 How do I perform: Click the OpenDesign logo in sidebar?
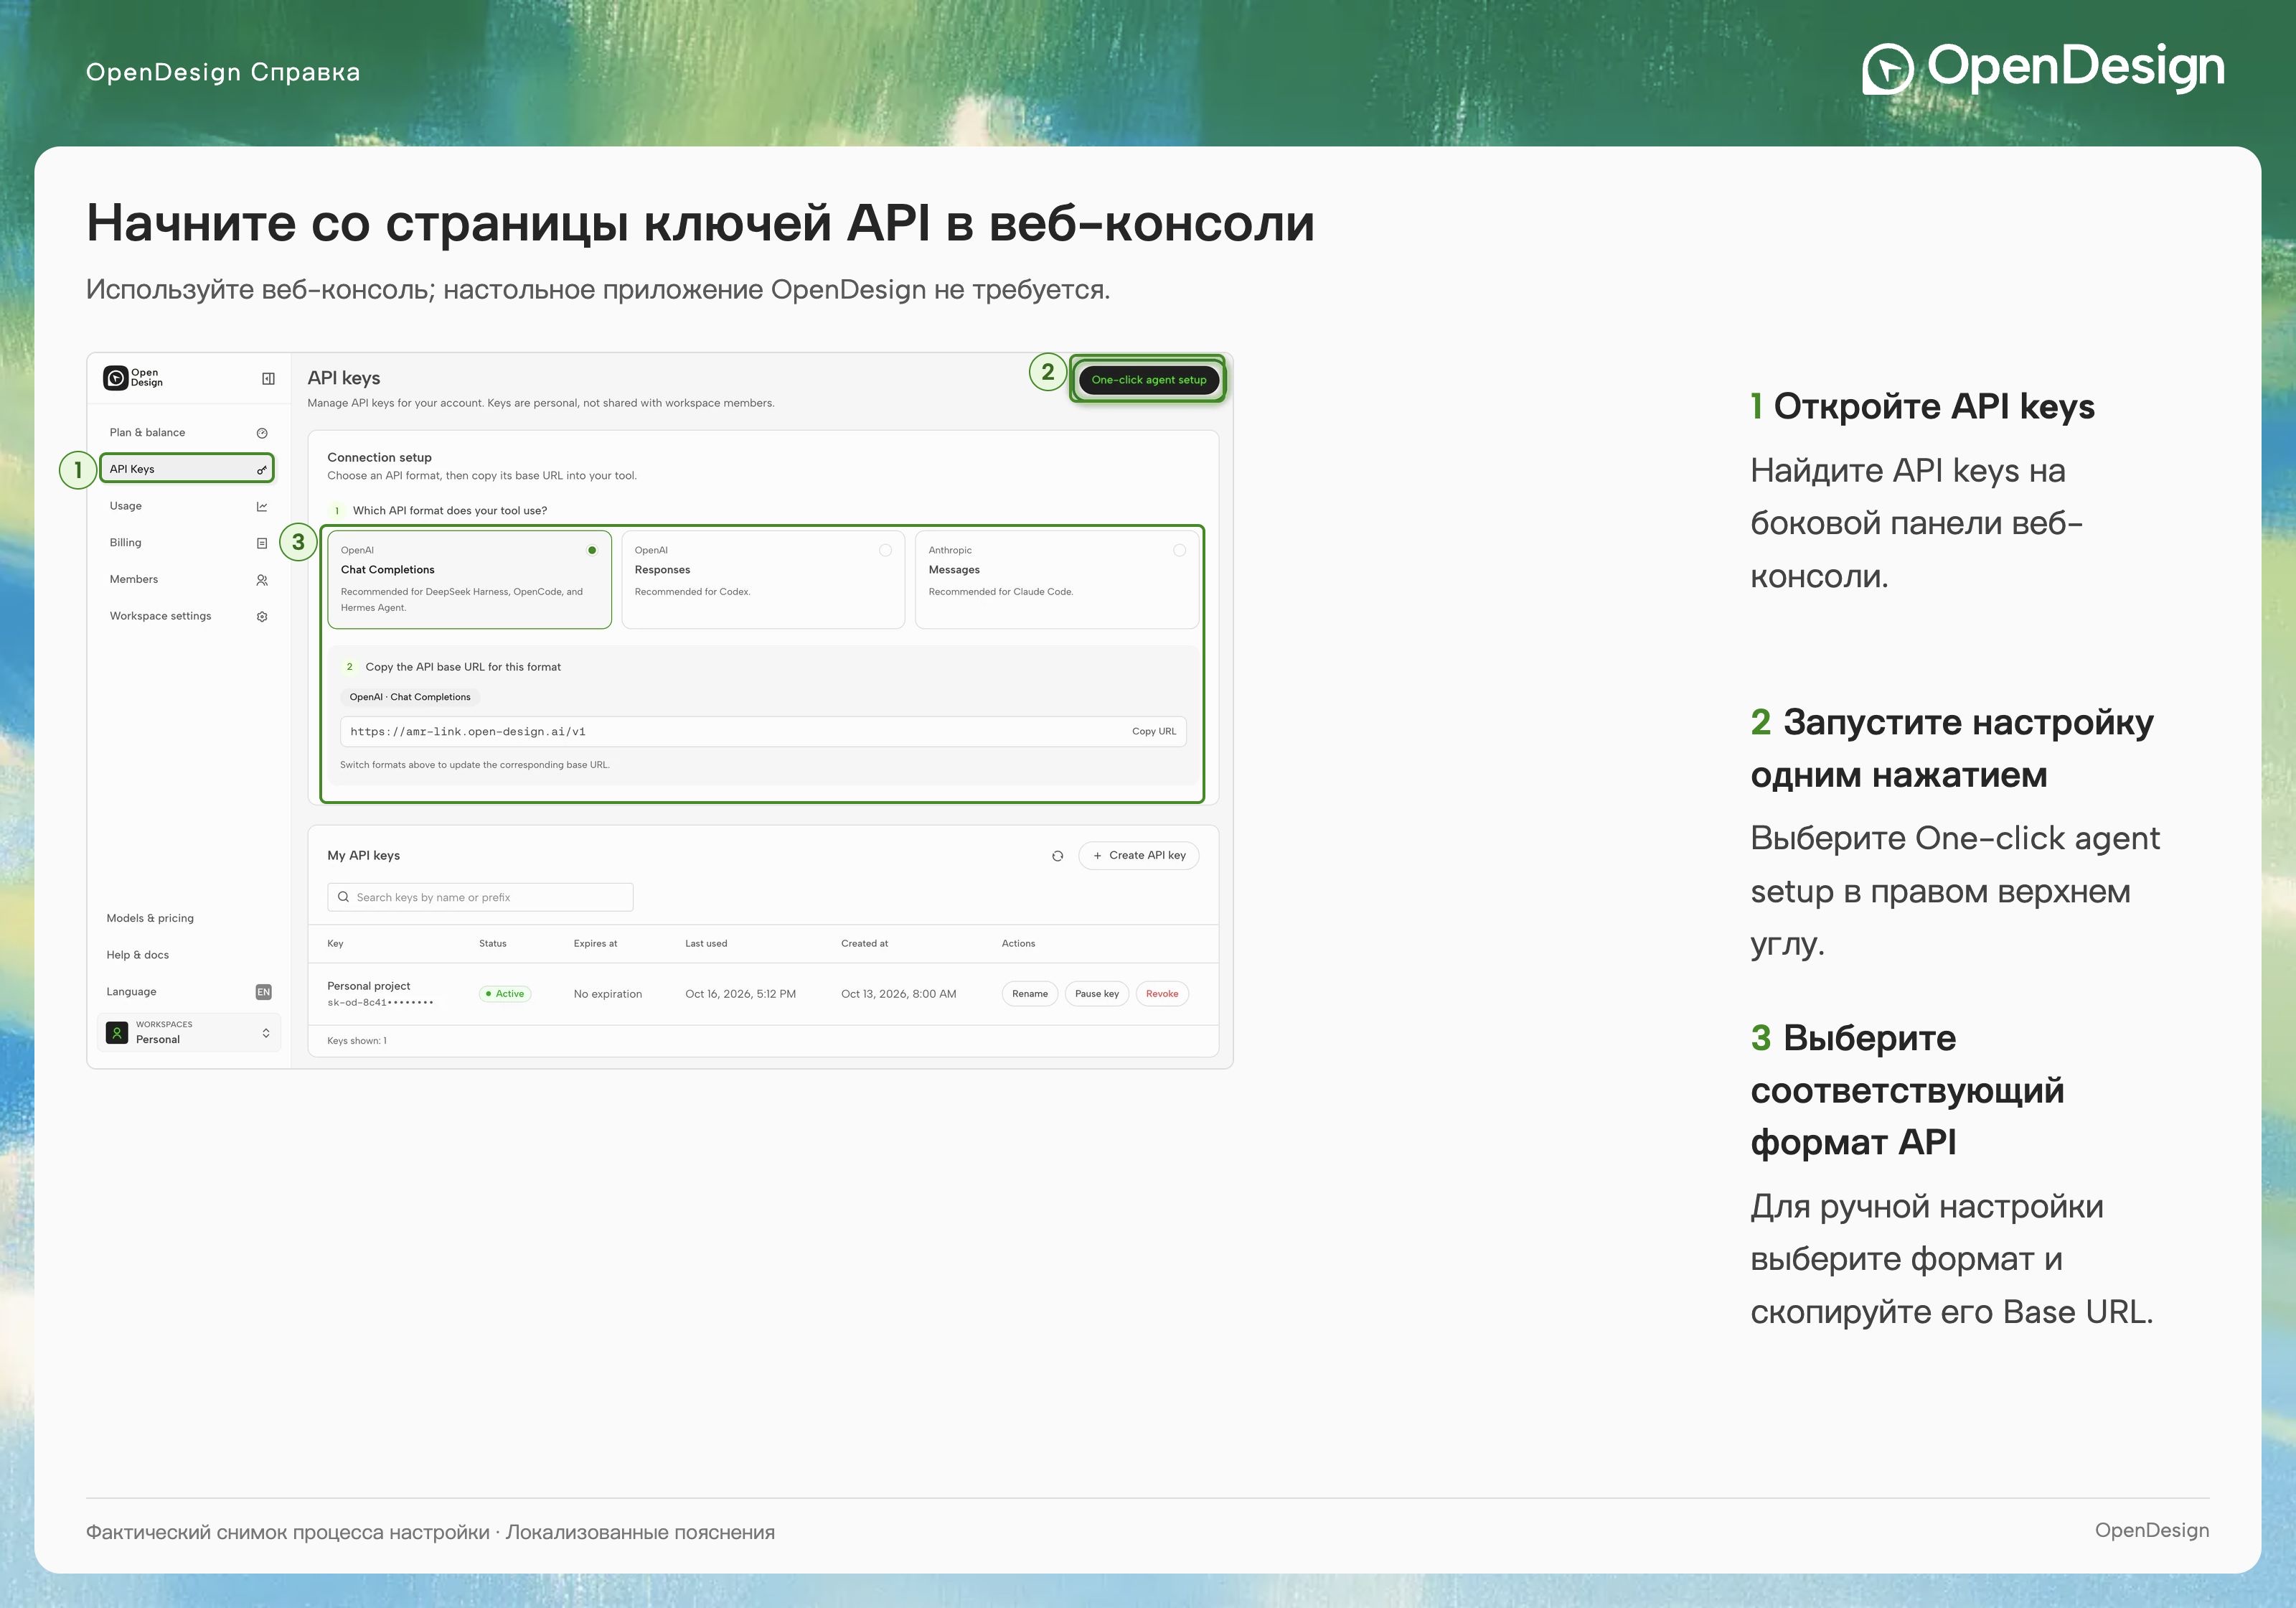point(133,378)
